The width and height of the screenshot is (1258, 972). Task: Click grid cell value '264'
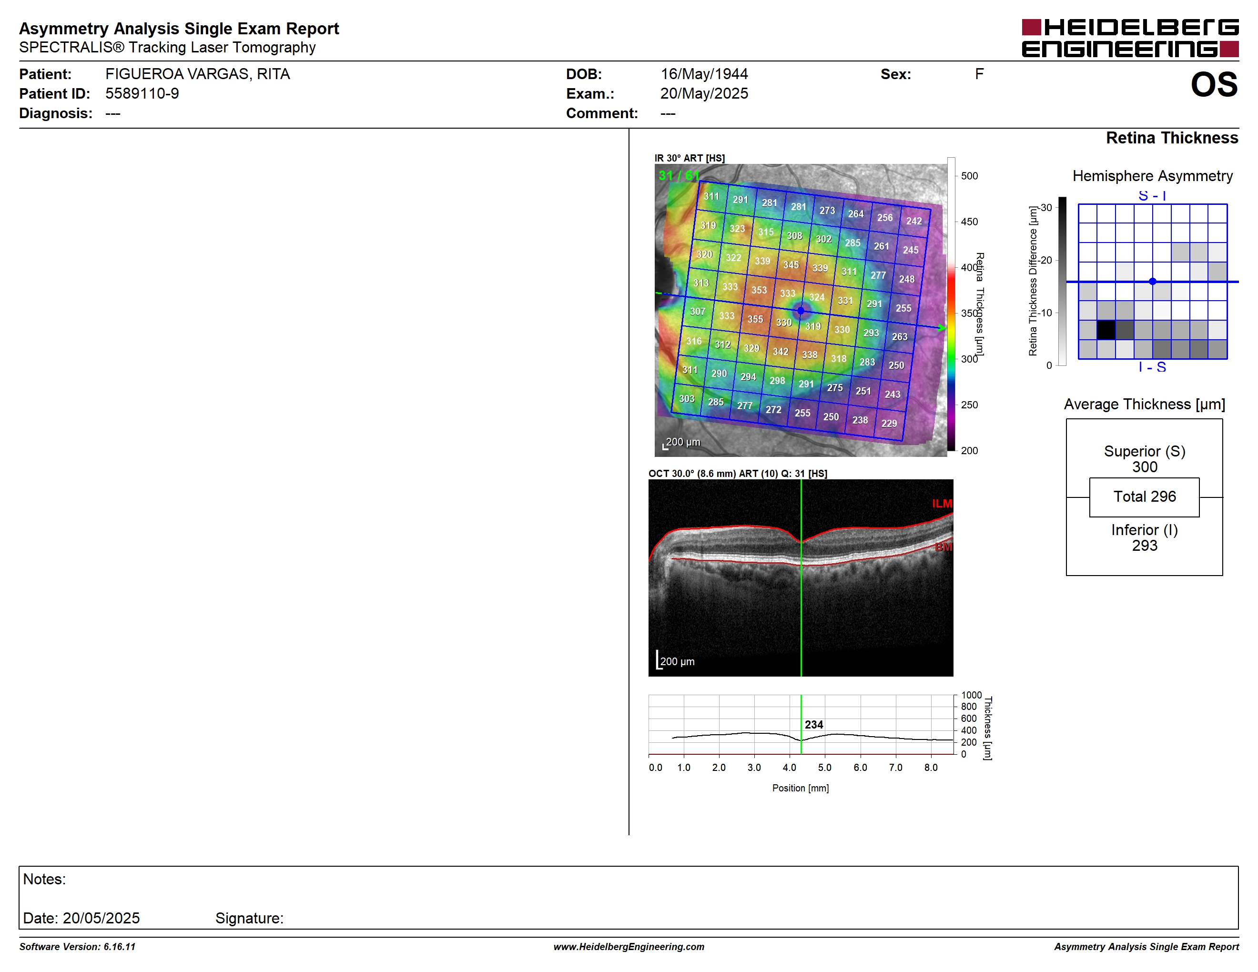coord(856,213)
